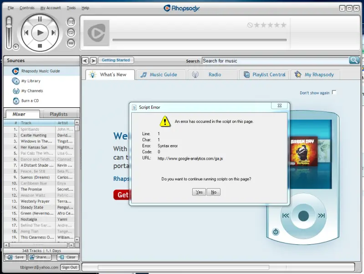
Task: Click No in the Script Error dialog
Action: pos(214,192)
